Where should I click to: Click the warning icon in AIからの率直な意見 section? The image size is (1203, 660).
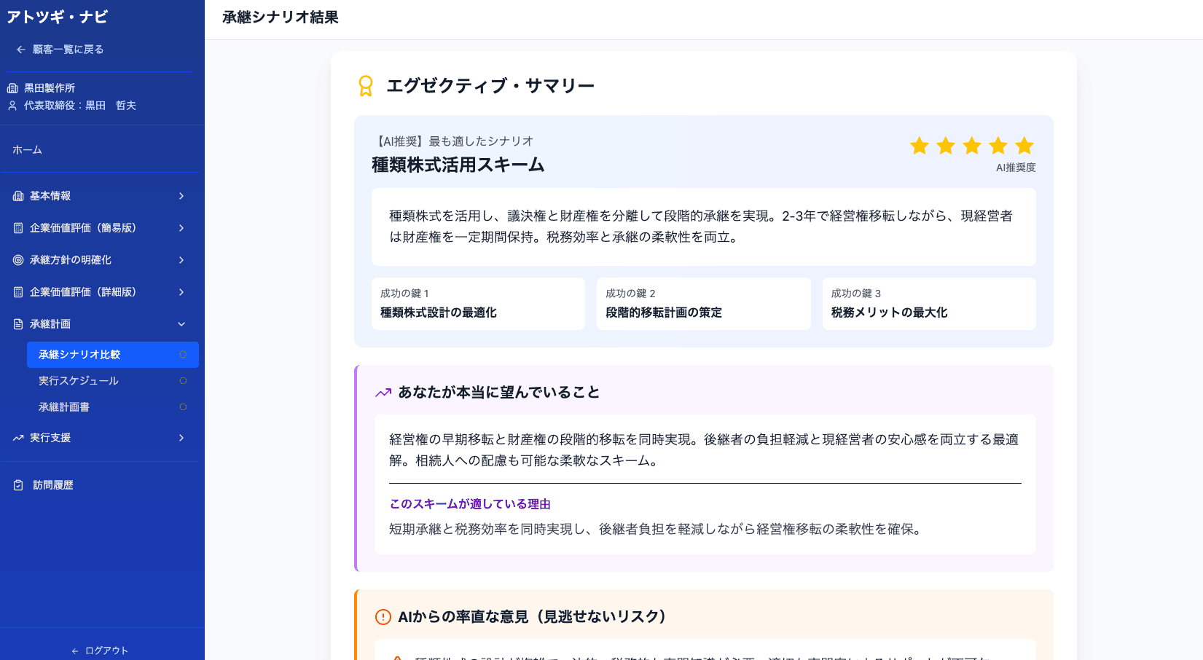(381, 616)
